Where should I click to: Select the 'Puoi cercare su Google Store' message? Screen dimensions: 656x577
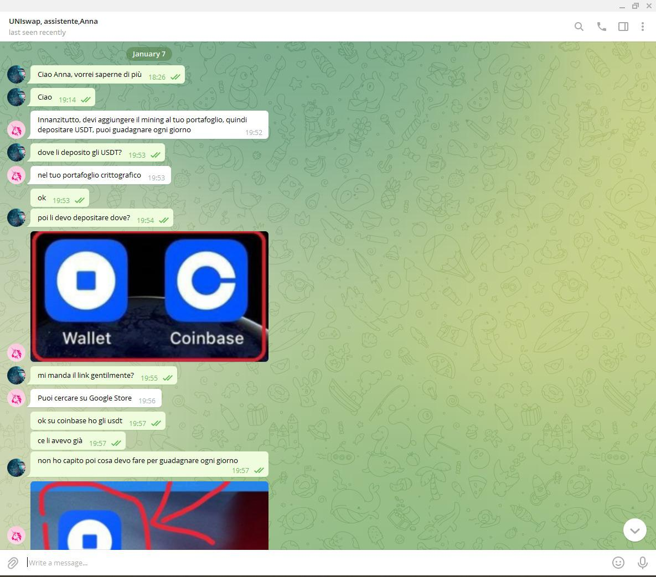click(85, 398)
